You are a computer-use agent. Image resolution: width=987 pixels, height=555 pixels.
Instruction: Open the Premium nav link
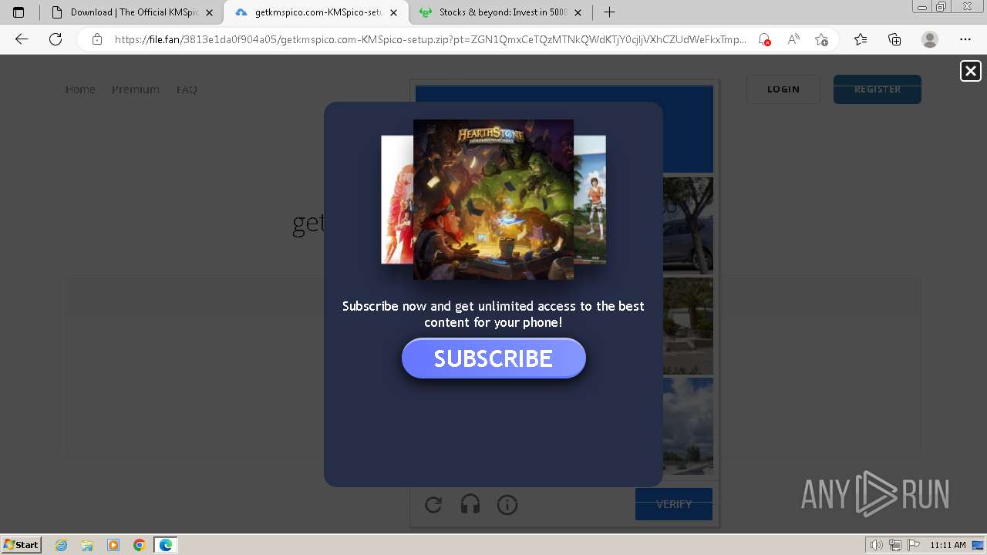(136, 89)
